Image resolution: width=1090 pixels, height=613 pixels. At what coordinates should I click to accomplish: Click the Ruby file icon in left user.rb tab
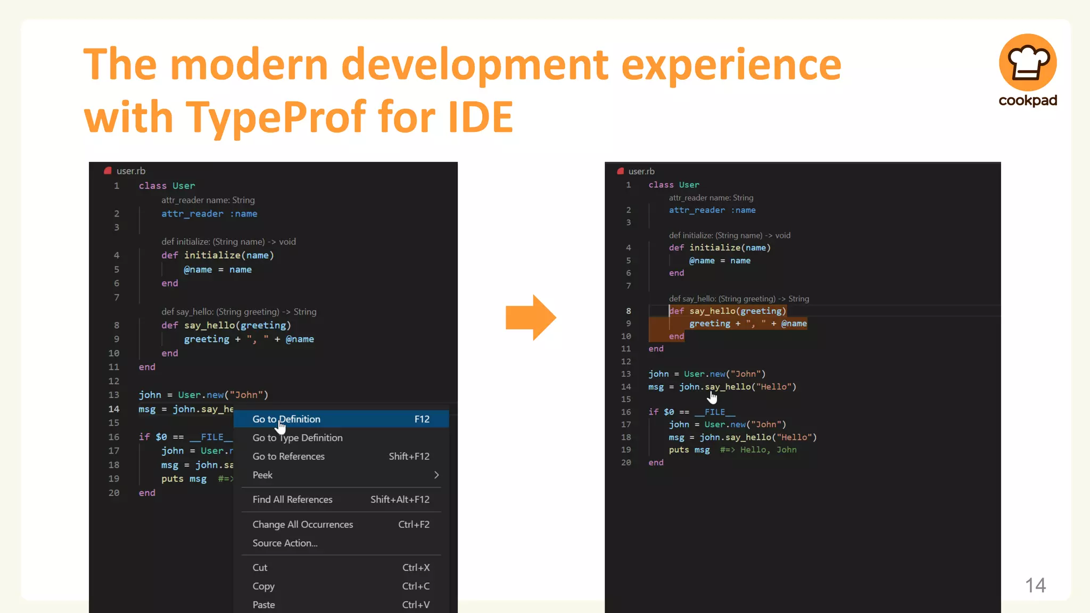108,171
